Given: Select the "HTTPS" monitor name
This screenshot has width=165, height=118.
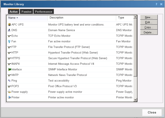Looking at the screenshot, I should coord(16,58).
